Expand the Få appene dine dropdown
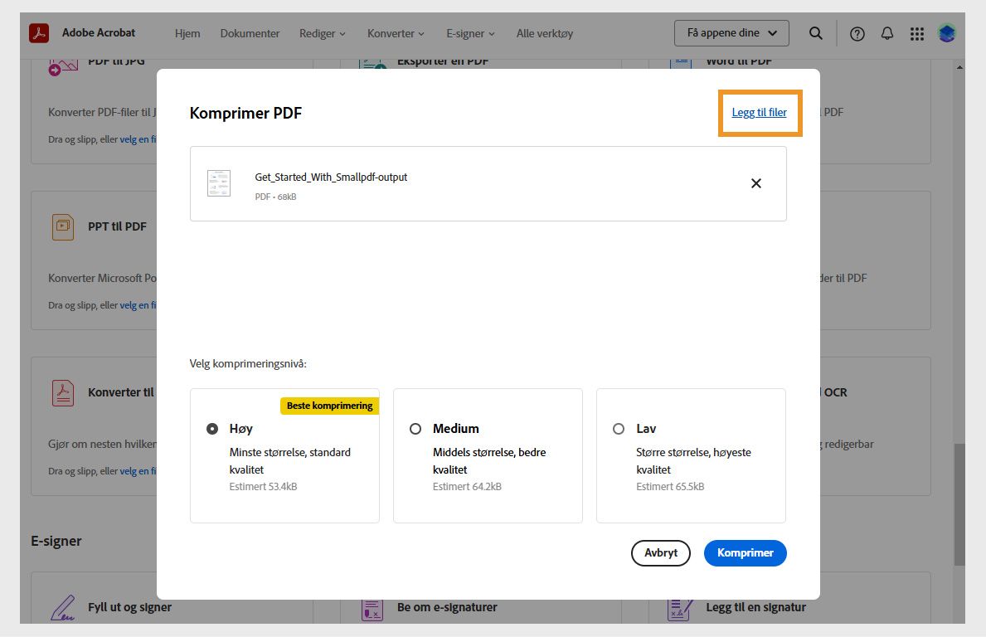This screenshot has height=637, width=986. [731, 33]
